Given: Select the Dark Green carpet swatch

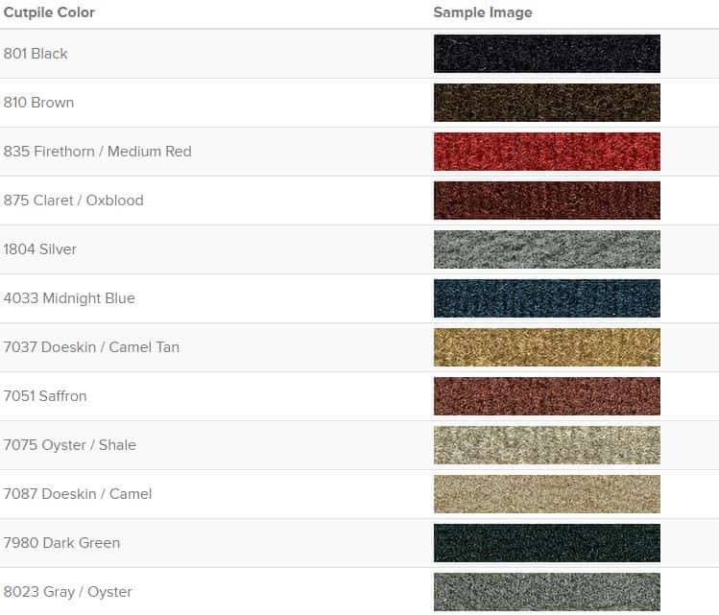Looking at the screenshot, I should click(547, 543).
